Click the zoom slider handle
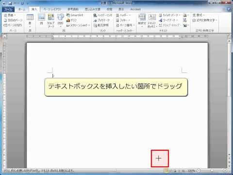Image resolution: width=233 pixels, height=175 pixels. (211, 171)
